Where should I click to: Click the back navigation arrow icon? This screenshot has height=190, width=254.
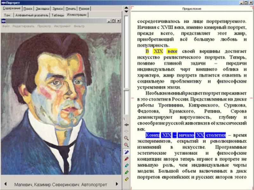[126, 125]
